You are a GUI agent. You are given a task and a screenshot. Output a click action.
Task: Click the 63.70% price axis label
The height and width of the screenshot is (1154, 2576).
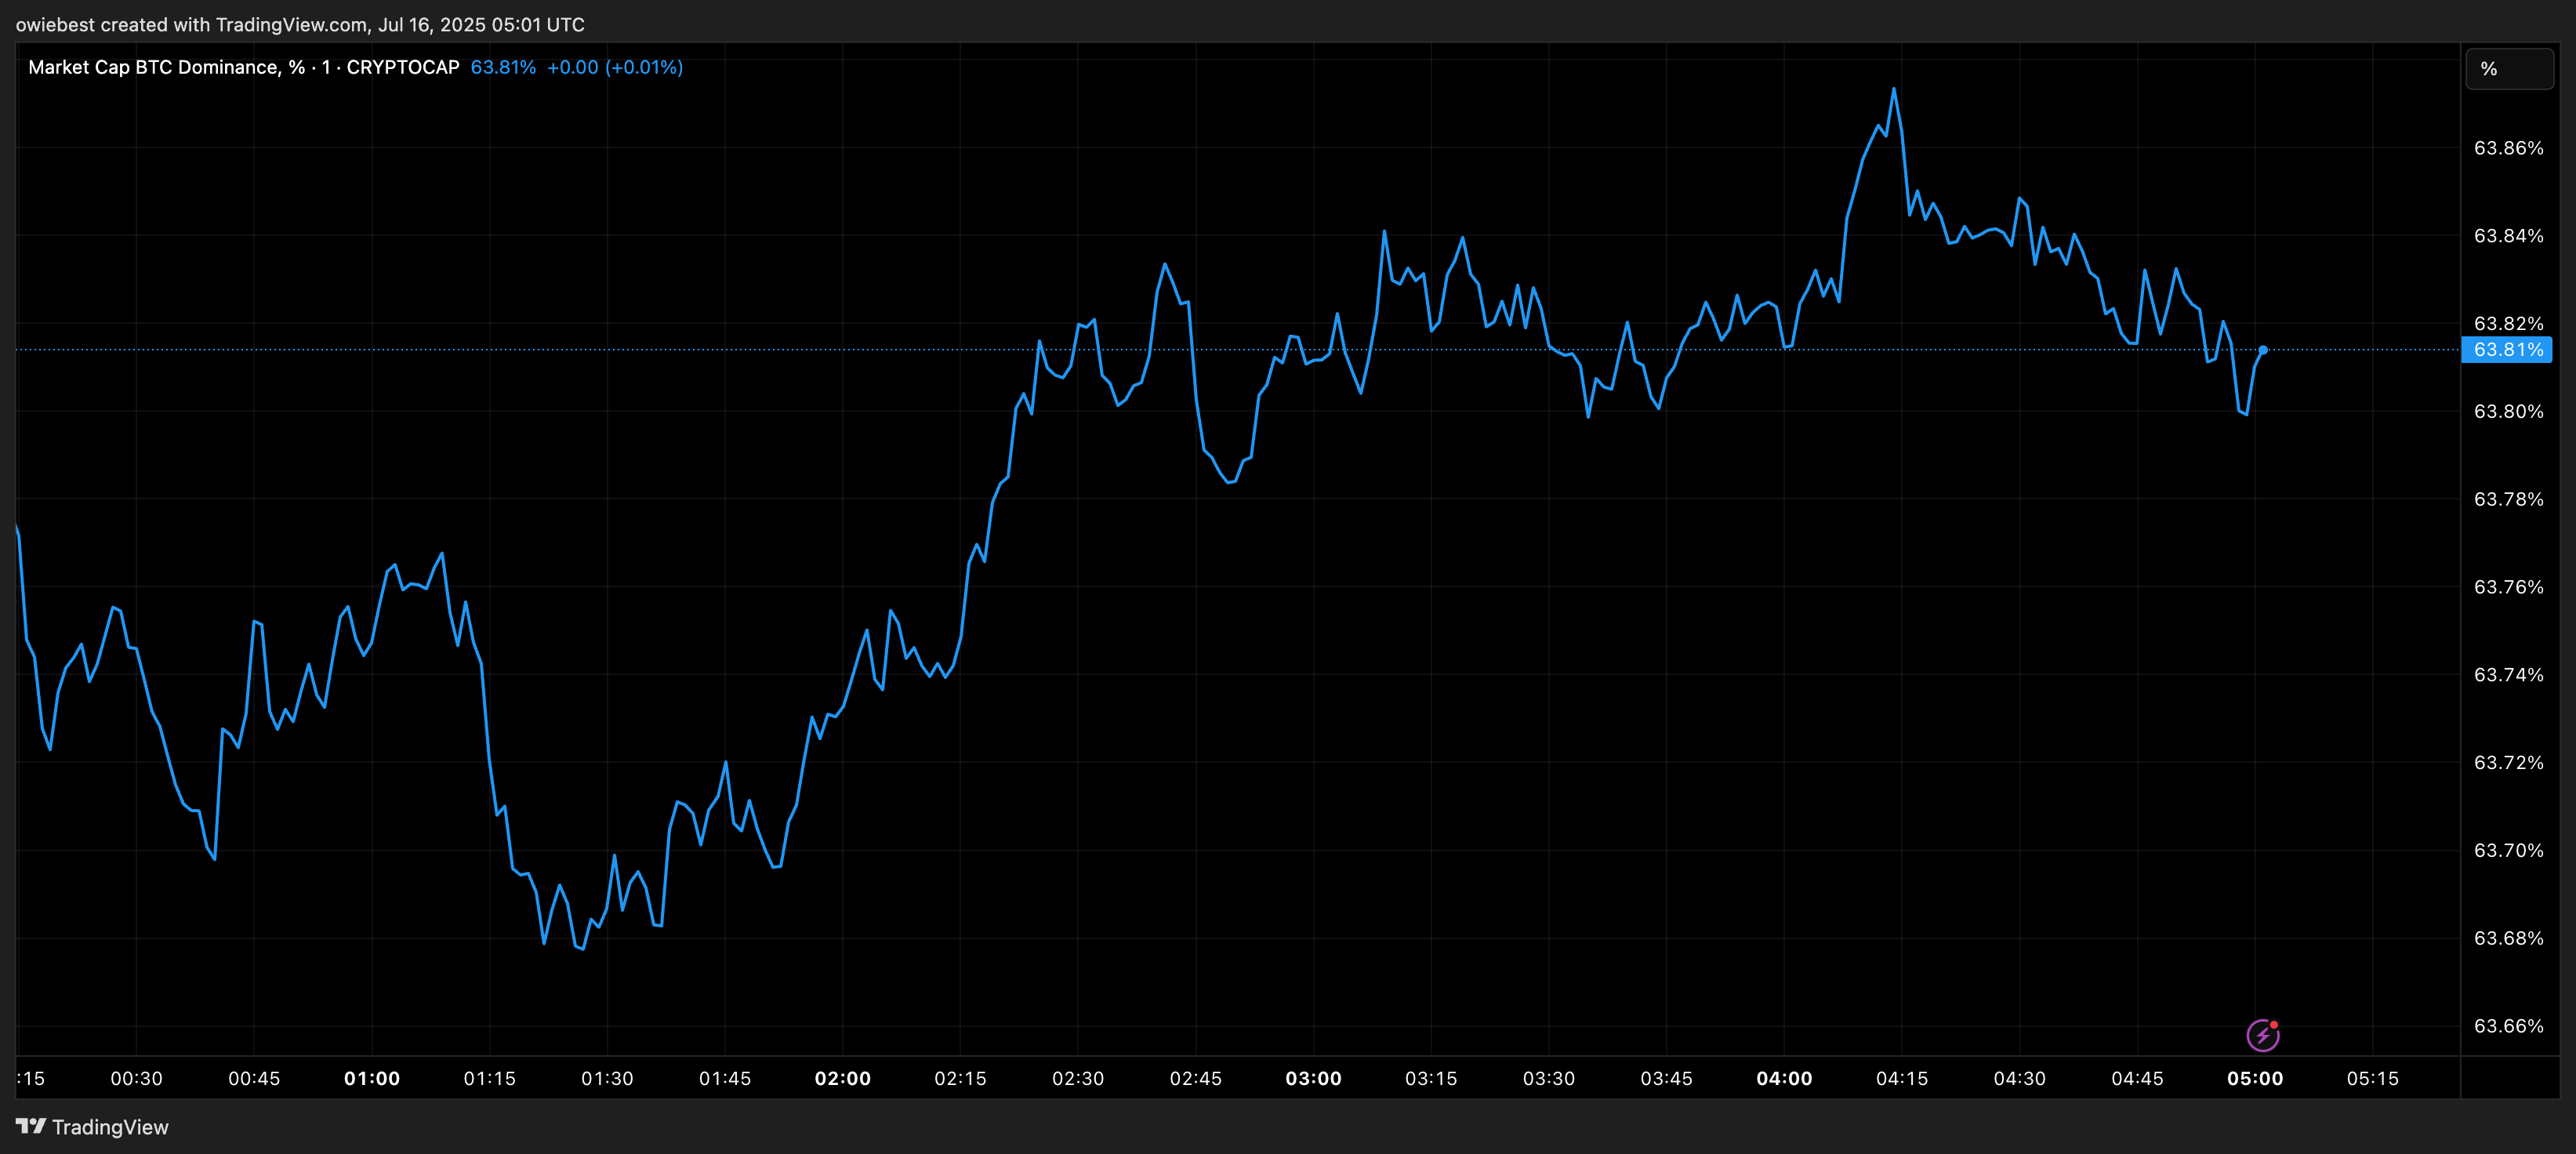click(x=2508, y=850)
